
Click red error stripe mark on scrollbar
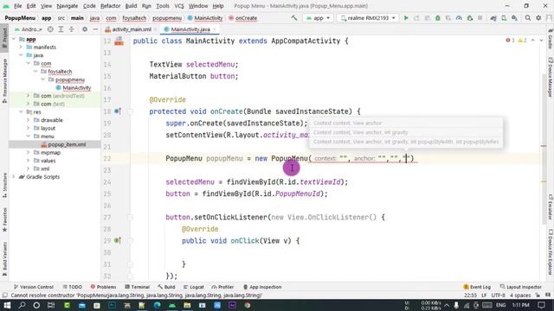point(544,146)
